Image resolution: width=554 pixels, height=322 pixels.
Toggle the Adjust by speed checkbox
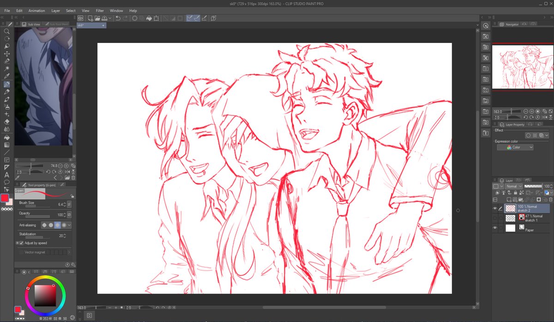(x=22, y=243)
